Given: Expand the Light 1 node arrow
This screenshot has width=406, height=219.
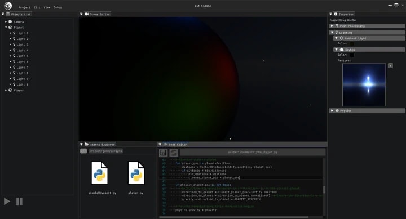Looking at the screenshot, I should point(10,33).
